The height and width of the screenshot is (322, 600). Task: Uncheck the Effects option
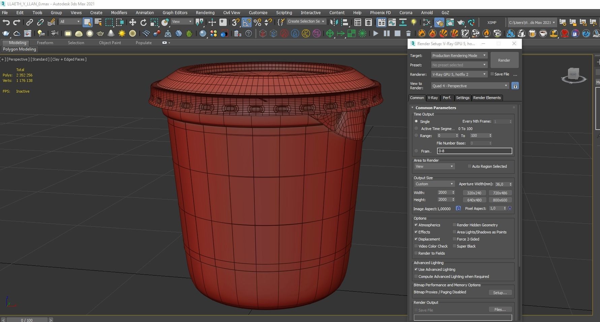click(x=416, y=232)
